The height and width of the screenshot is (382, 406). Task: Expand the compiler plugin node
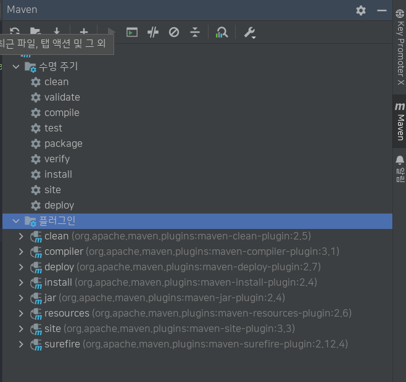point(21,252)
